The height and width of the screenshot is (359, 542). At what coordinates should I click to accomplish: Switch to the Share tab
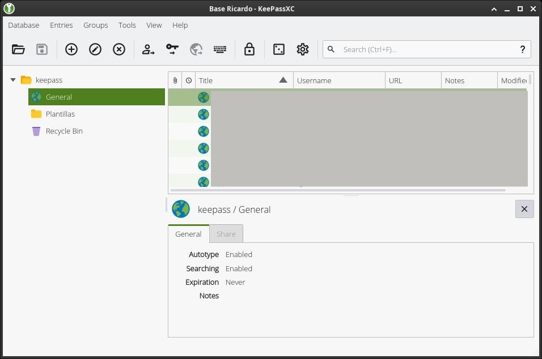coord(226,234)
